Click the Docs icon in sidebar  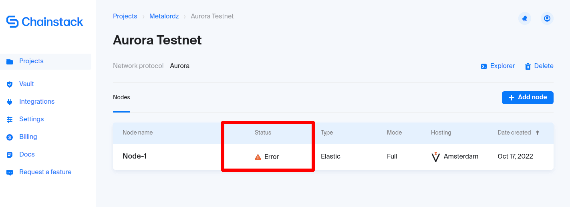(10, 155)
